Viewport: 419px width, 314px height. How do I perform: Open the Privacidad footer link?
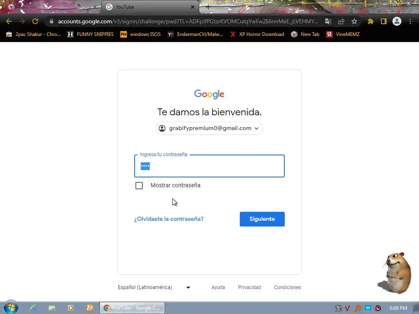(249, 287)
